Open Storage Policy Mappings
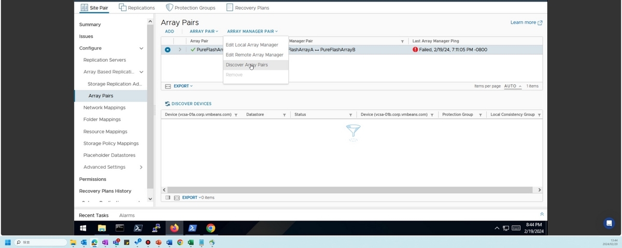Viewport: 622px width, 248px height. click(x=111, y=143)
